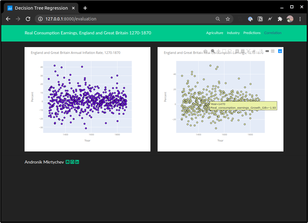Autoscale the earnings plot axes
308x223 pixels.
248,51
